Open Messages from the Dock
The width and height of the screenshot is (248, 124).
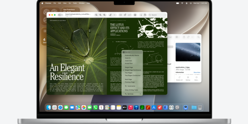point(66,107)
